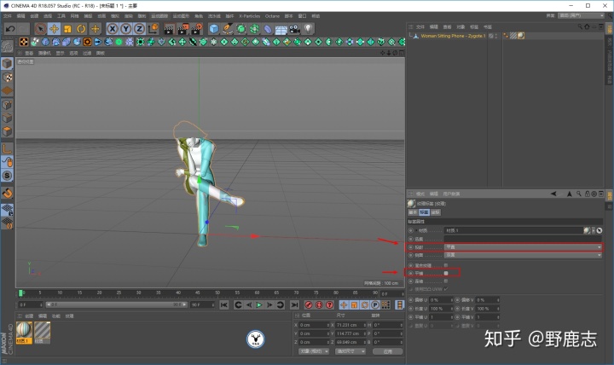The image size is (614, 365).
Task: Open the X-Particles menu
Action: tap(249, 16)
